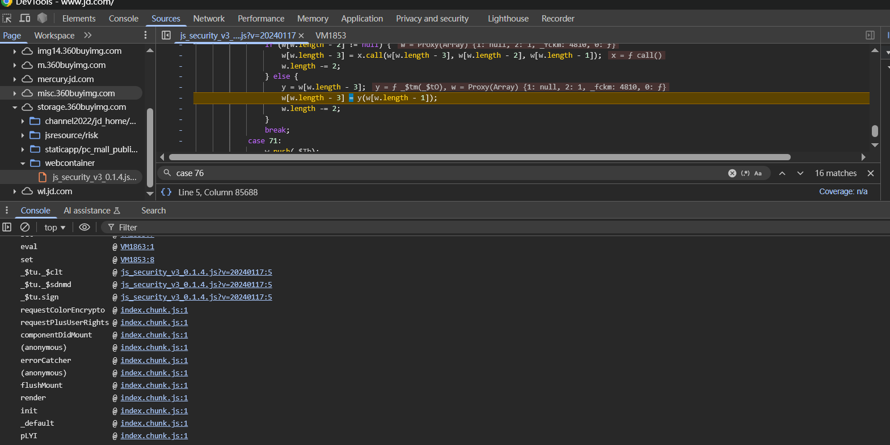Hide the file navigator sidebar
Screen dimensions: 890x445
(166, 35)
